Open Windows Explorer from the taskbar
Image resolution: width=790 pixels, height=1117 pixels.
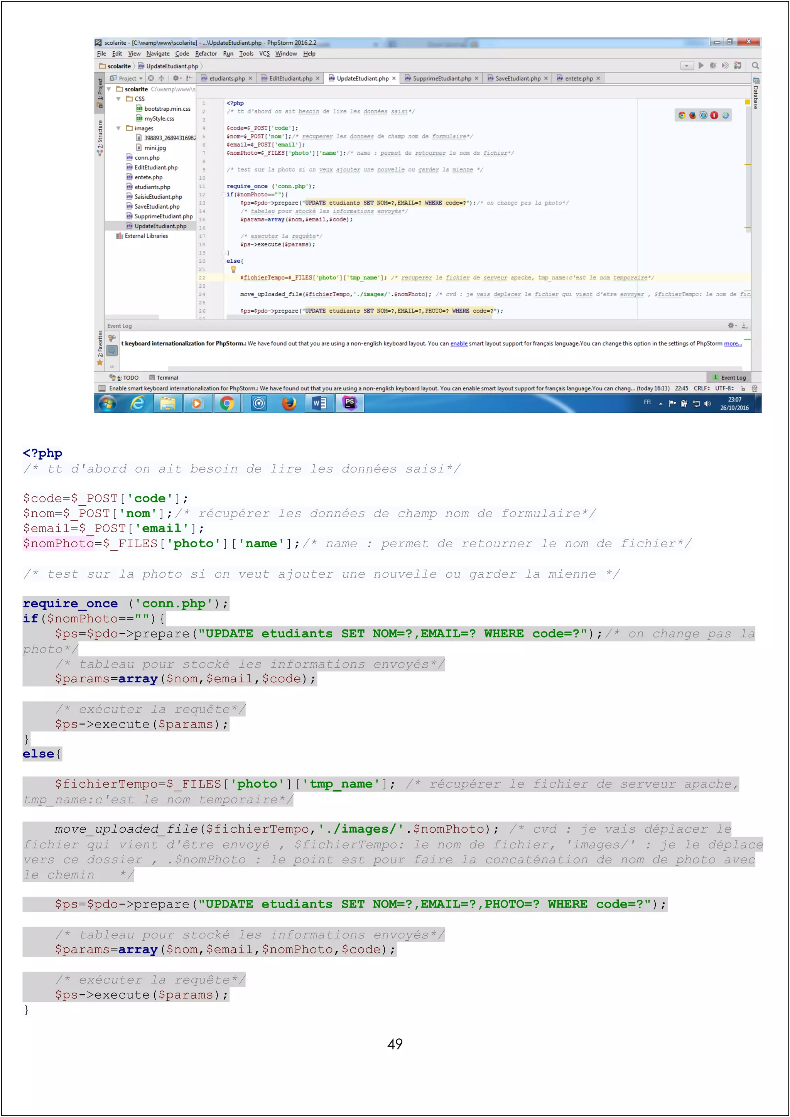point(168,403)
